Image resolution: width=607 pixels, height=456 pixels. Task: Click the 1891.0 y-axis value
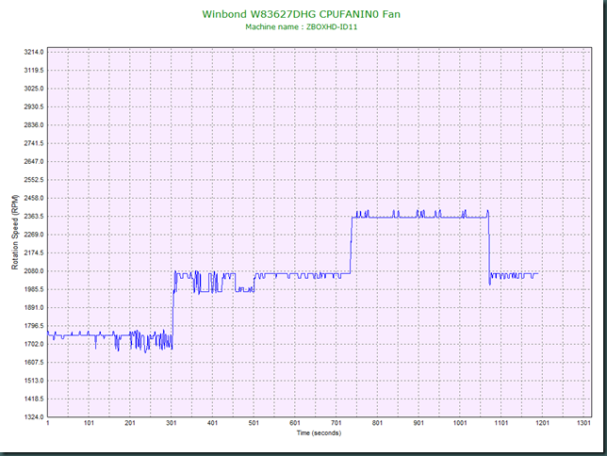pyautogui.click(x=34, y=307)
